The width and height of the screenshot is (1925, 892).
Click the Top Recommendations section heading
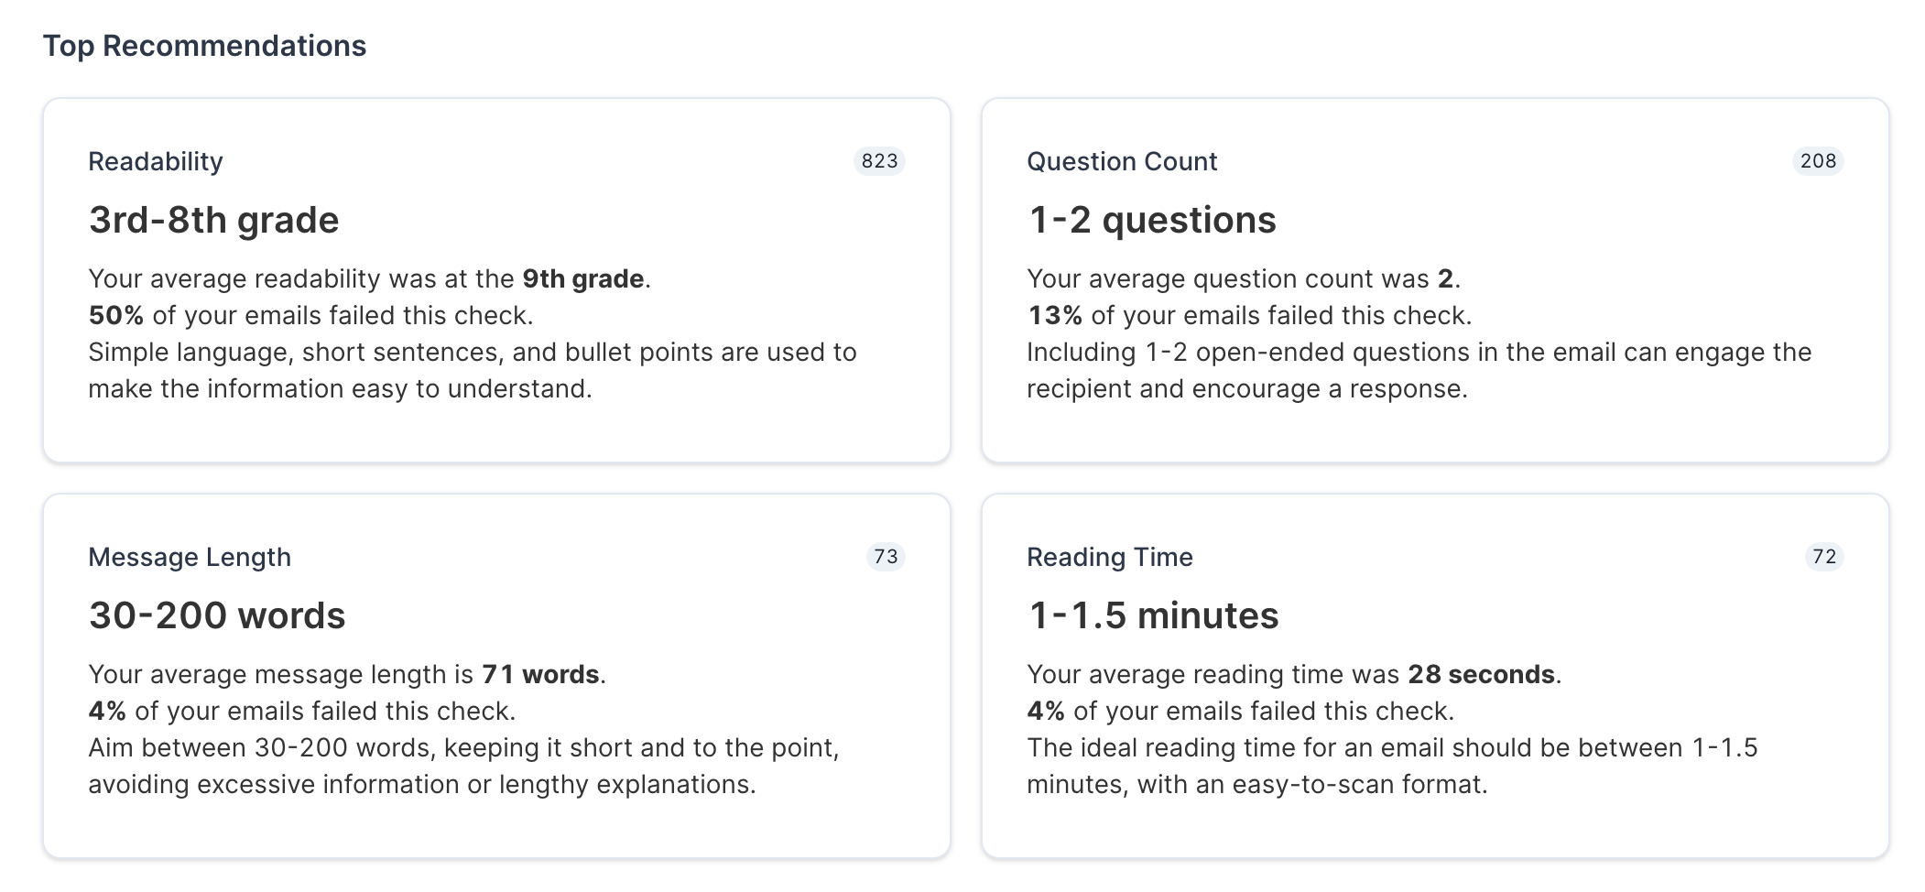[204, 46]
